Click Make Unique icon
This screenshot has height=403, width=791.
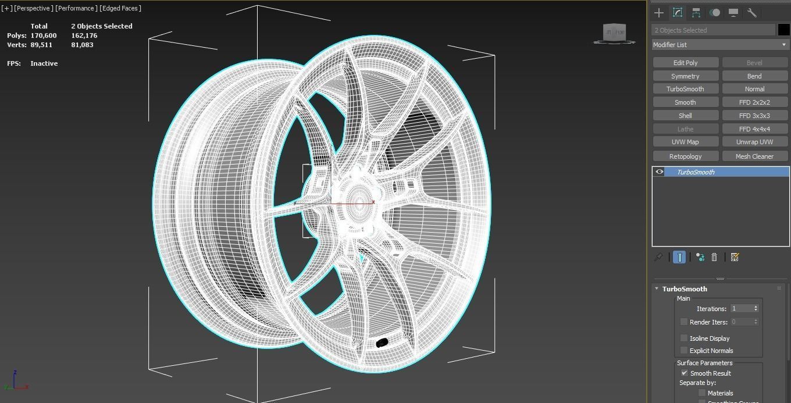(x=700, y=257)
